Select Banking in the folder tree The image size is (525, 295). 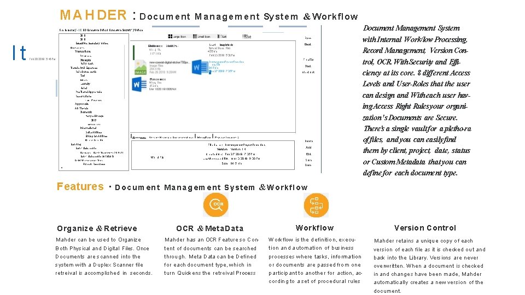75,144
